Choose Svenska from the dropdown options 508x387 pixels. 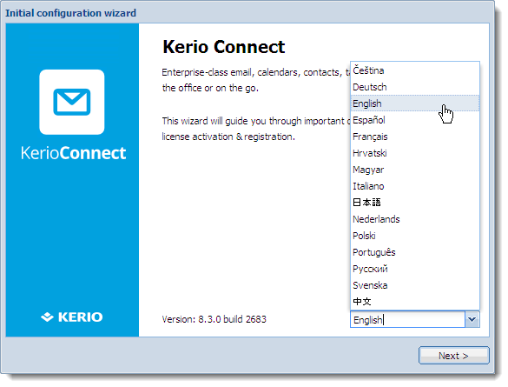415,285
